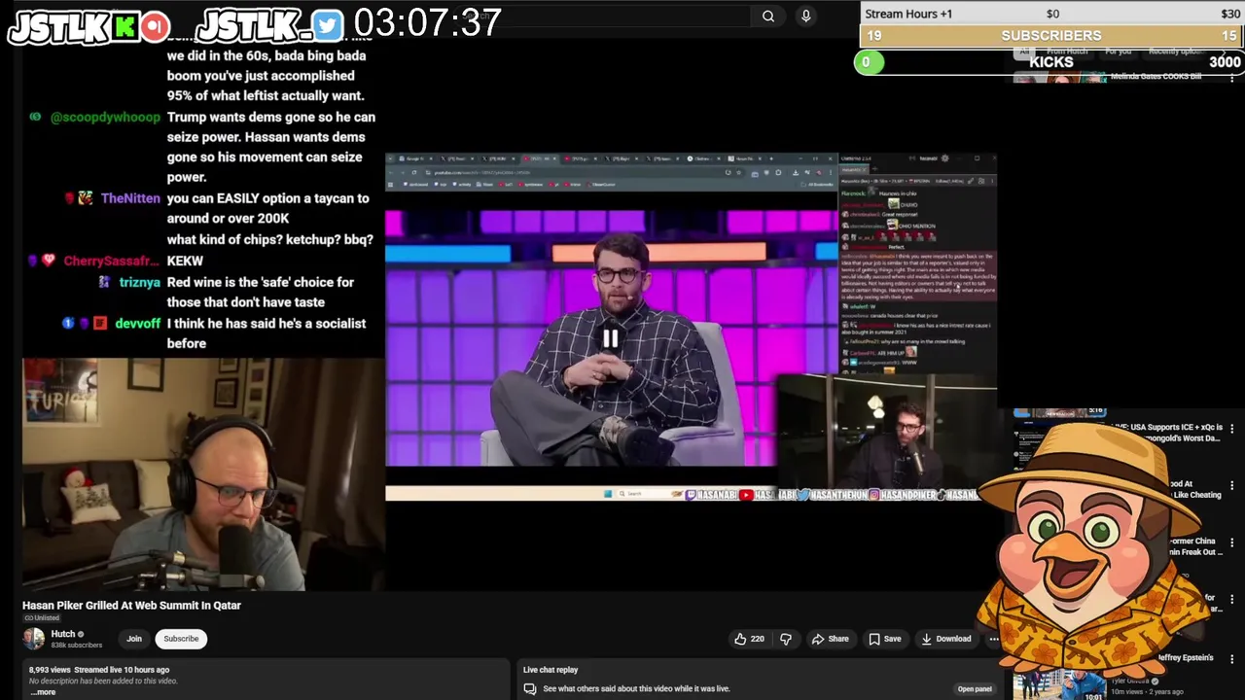Open the Share dialog
This screenshot has height=700, width=1245.
[830, 639]
